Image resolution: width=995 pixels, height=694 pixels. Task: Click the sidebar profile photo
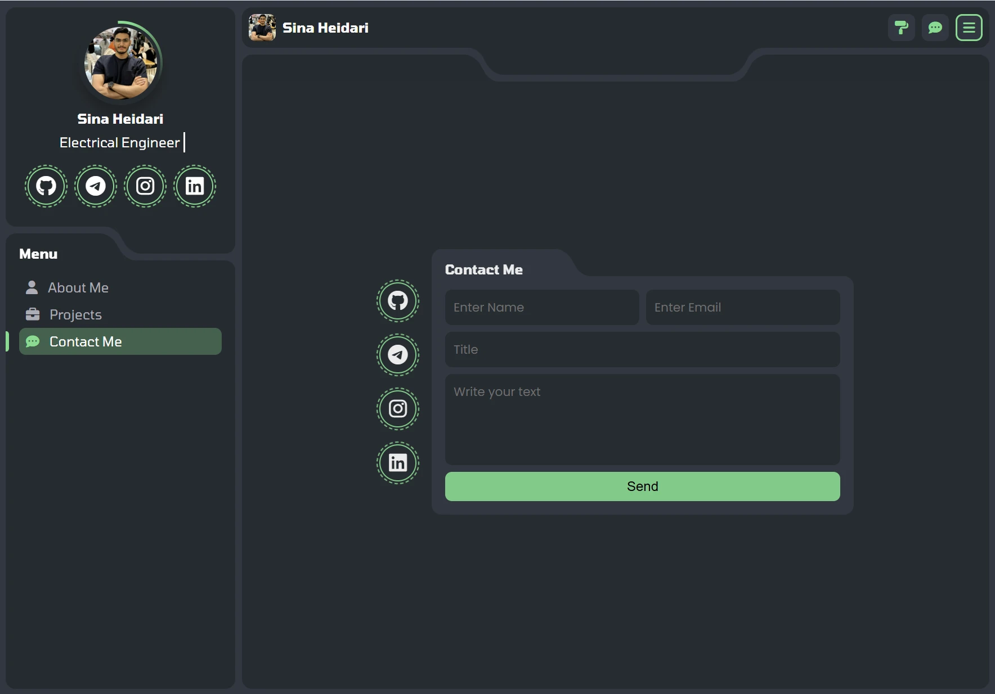[x=120, y=63]
